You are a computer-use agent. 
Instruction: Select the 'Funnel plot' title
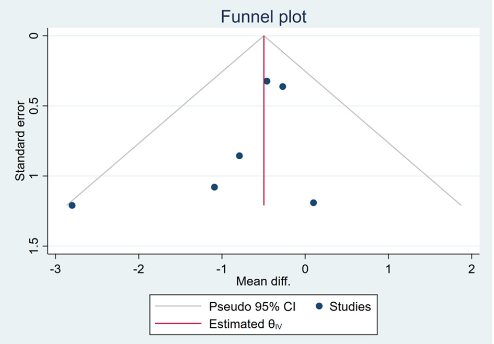point(263,17)
